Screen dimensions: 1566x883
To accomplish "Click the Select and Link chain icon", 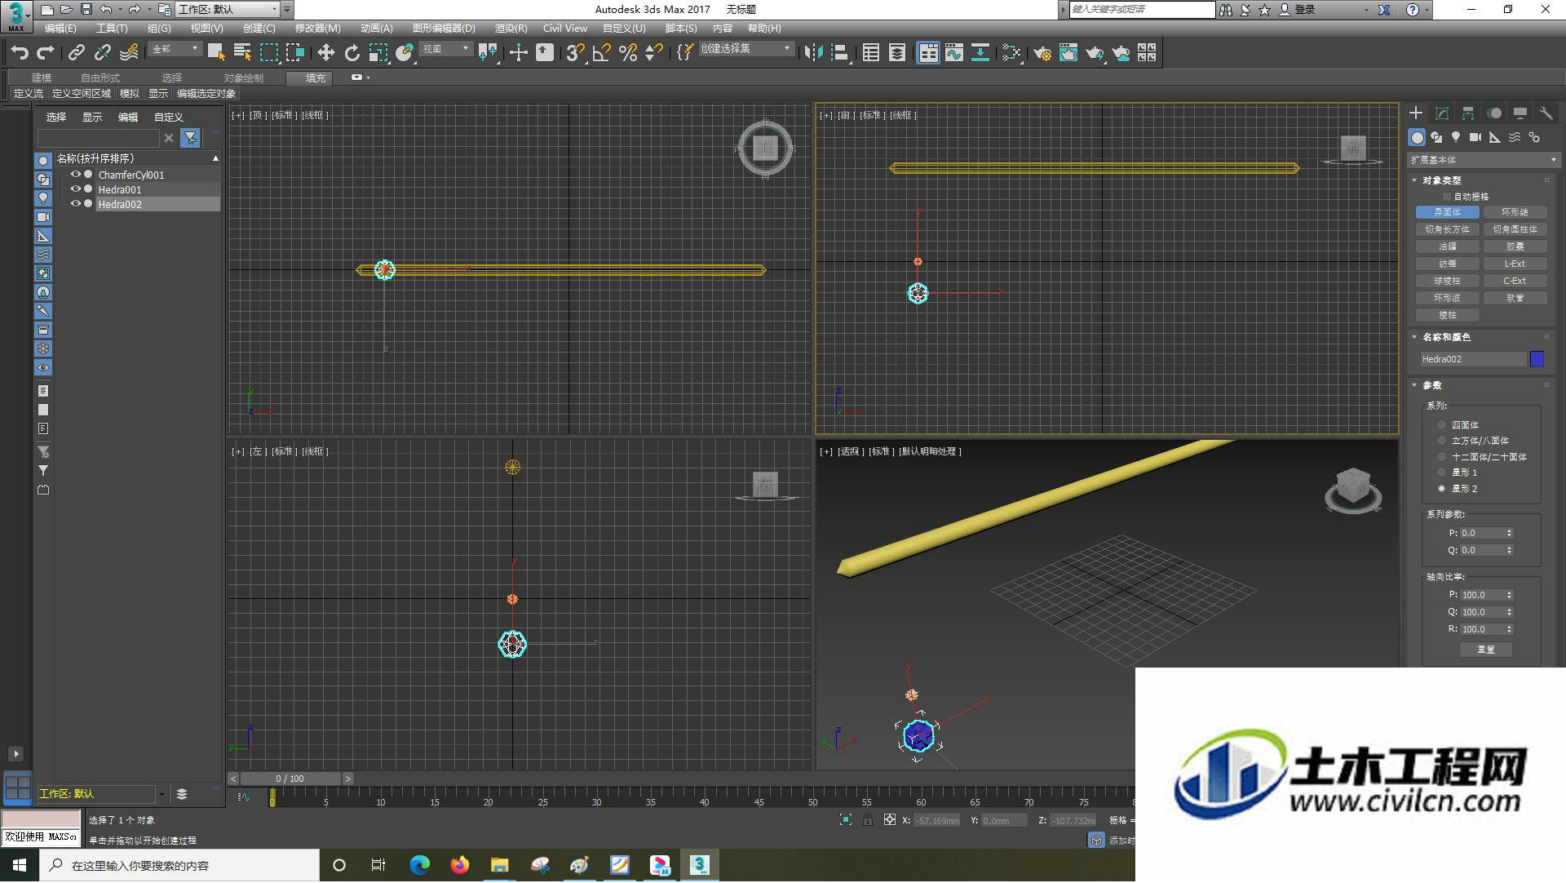I will tap(77, 53).
